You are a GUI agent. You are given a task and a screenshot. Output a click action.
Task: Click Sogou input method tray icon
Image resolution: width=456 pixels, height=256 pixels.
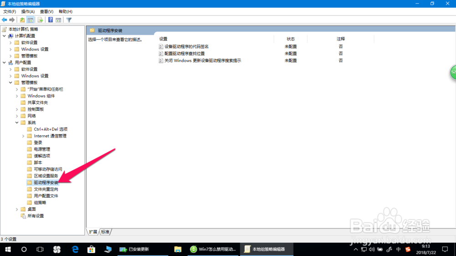(x=408, y=249)
